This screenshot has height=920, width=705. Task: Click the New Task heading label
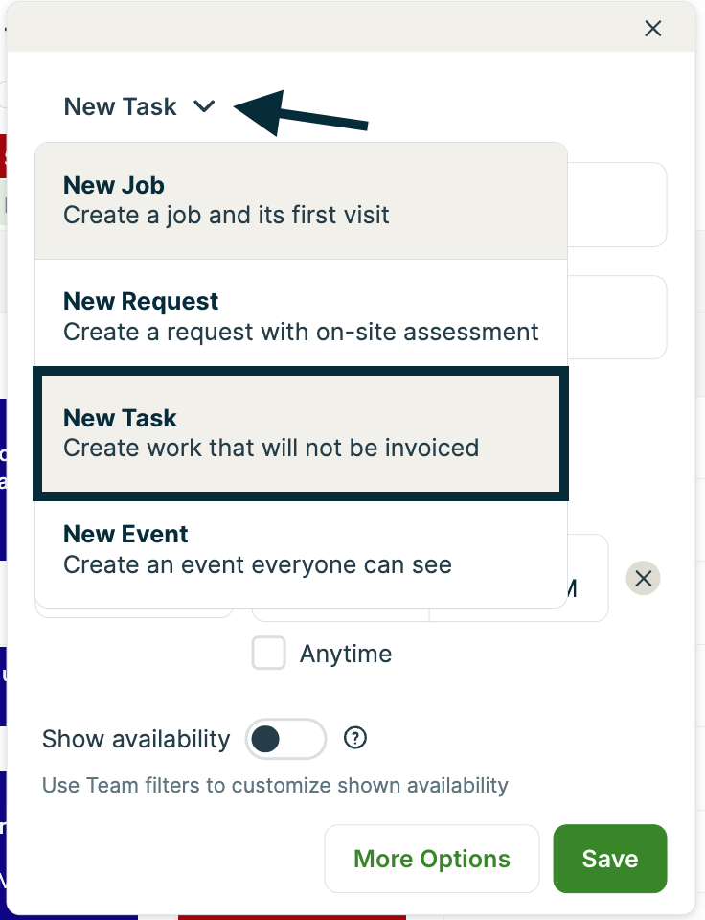[x=120, y=106]
